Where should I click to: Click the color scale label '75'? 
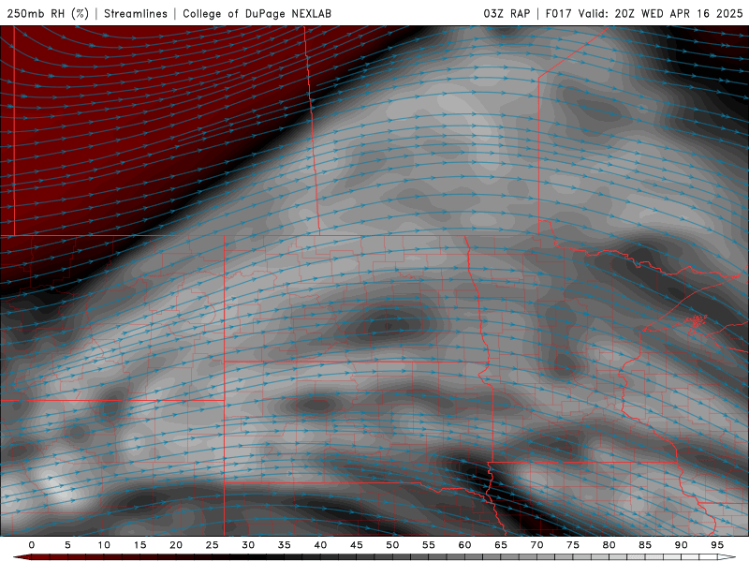pos(573,545)
